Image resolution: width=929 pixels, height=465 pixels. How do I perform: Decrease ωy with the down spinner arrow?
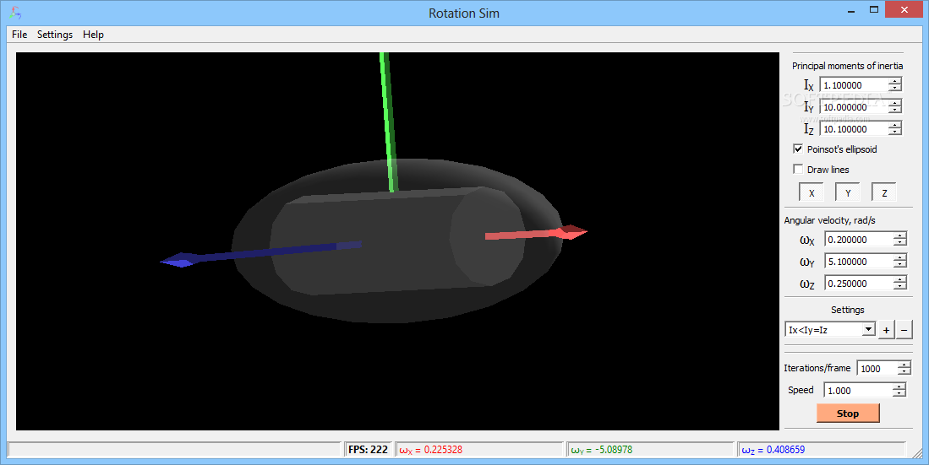(900, 264)
